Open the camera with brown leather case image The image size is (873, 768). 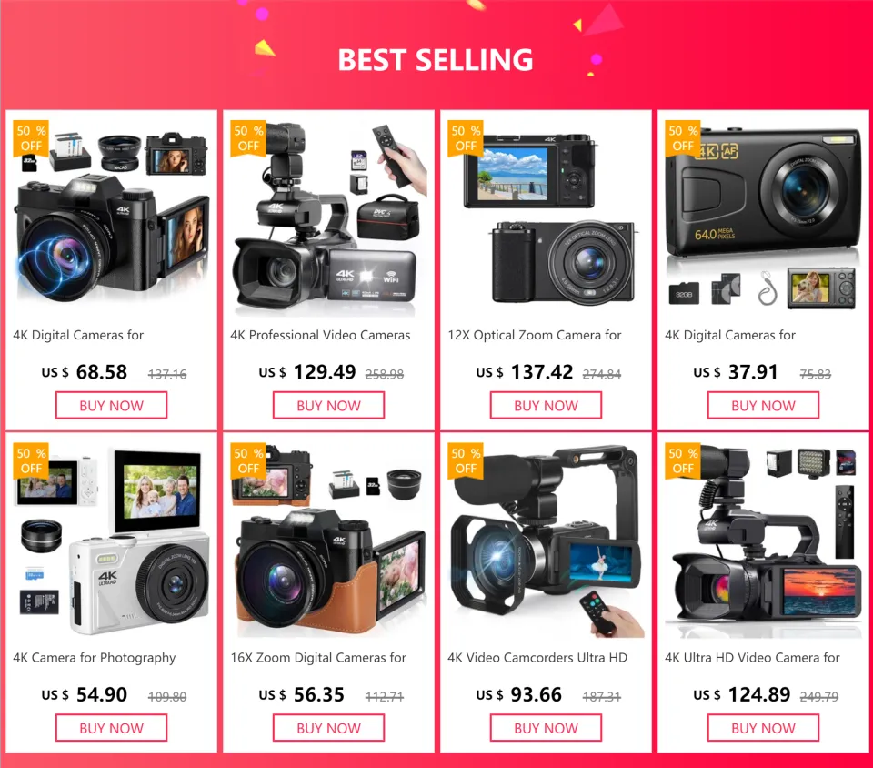point(328,539)
